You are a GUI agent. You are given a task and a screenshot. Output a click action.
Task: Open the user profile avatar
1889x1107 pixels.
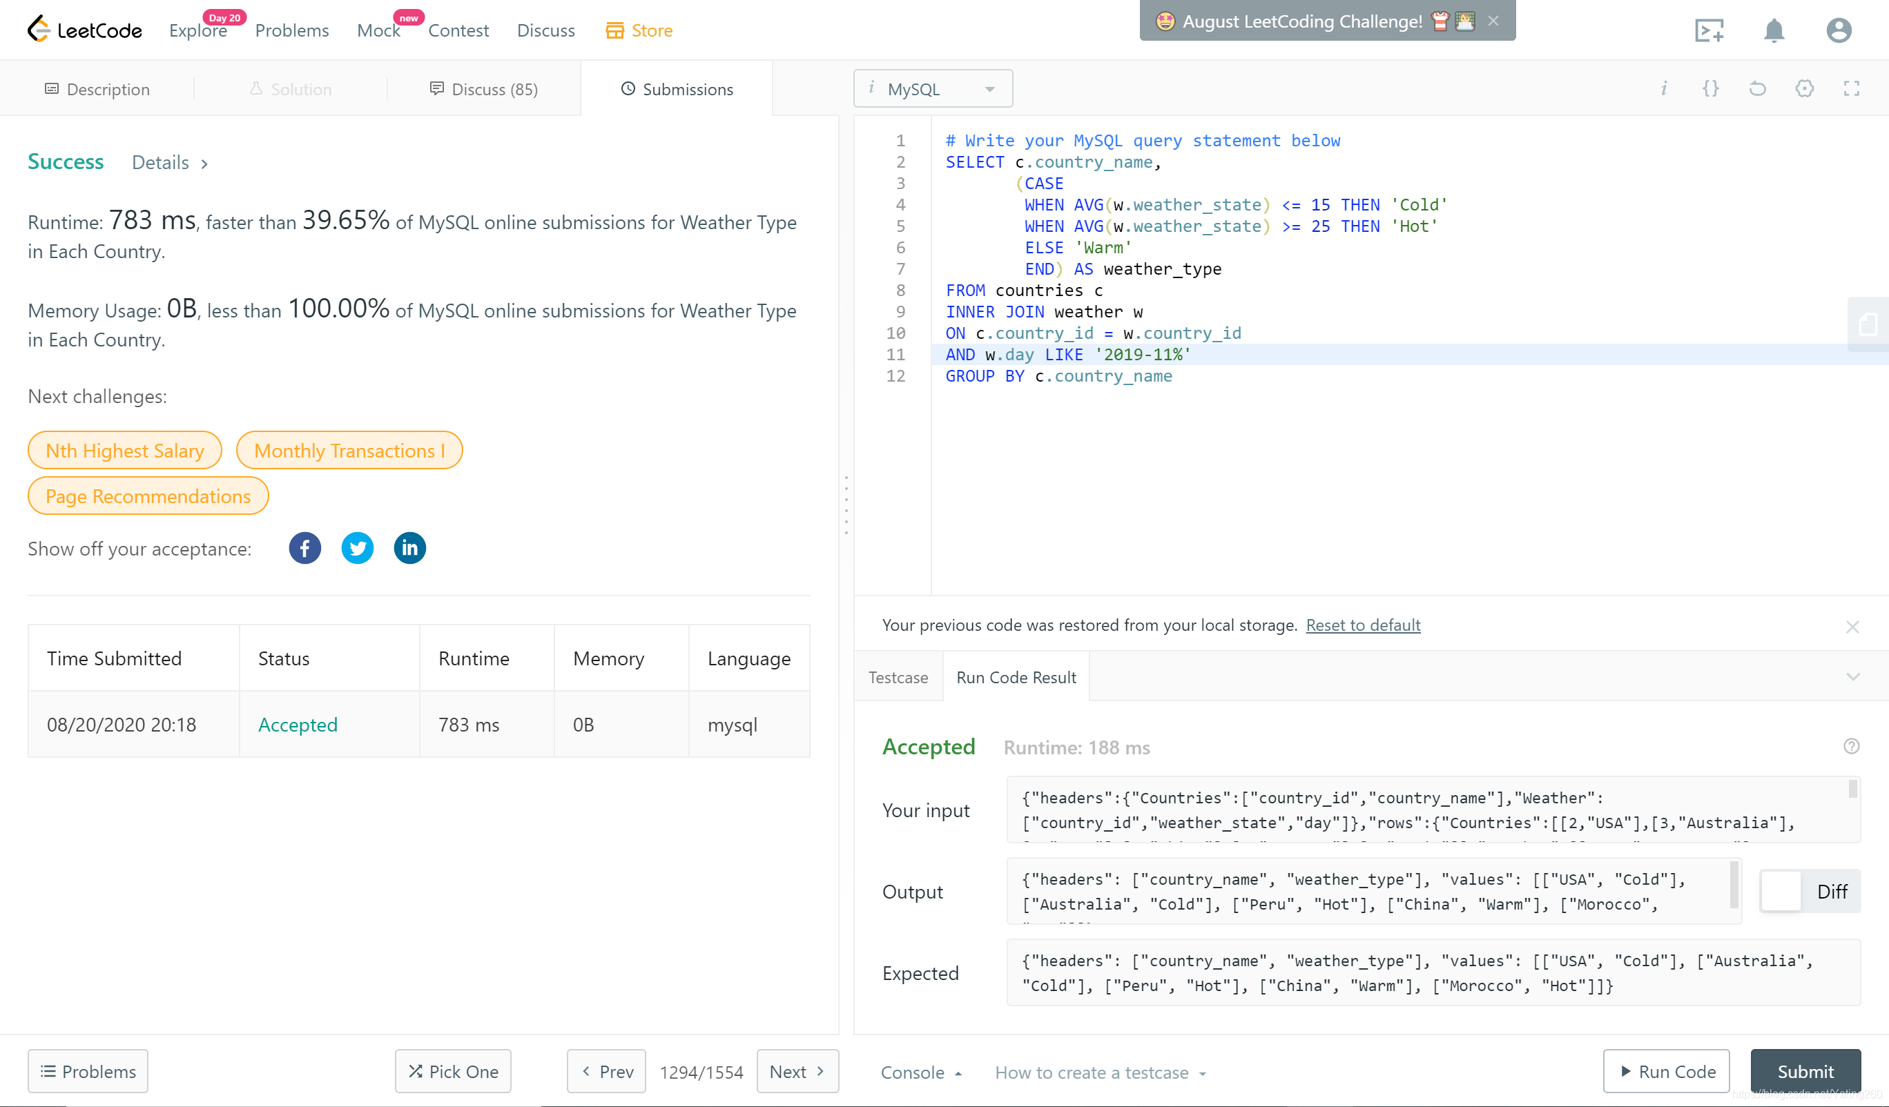pyautogui.click(x=1838, y=31)
